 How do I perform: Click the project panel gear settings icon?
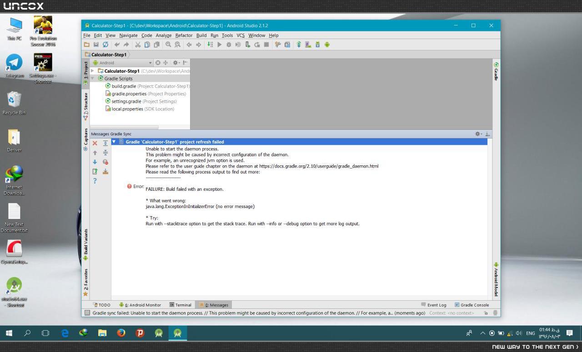tap(176, 63)
